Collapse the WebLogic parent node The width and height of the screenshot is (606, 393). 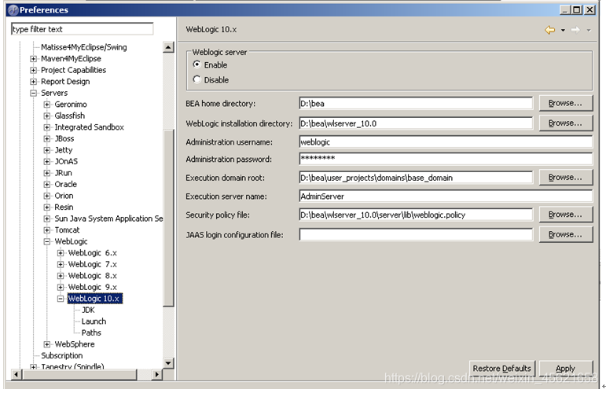coord(46,241)
